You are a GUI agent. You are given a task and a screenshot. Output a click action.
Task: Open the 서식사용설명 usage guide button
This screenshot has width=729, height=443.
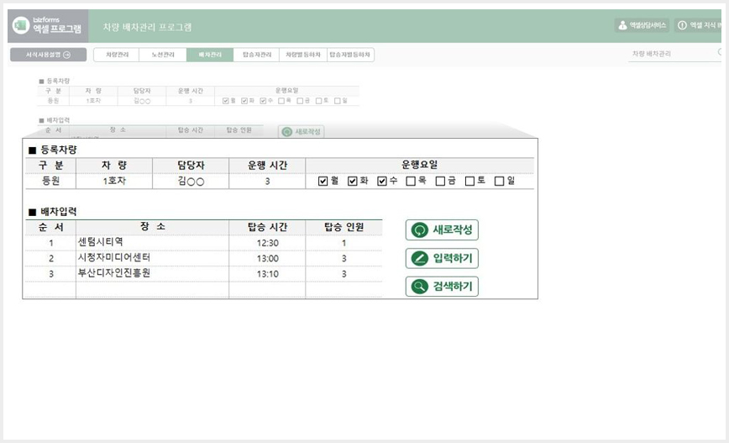click(49, 55)
